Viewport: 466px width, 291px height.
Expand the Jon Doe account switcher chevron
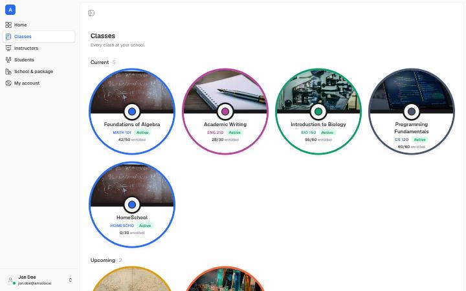pyautogui.click(x=71, y=280)
